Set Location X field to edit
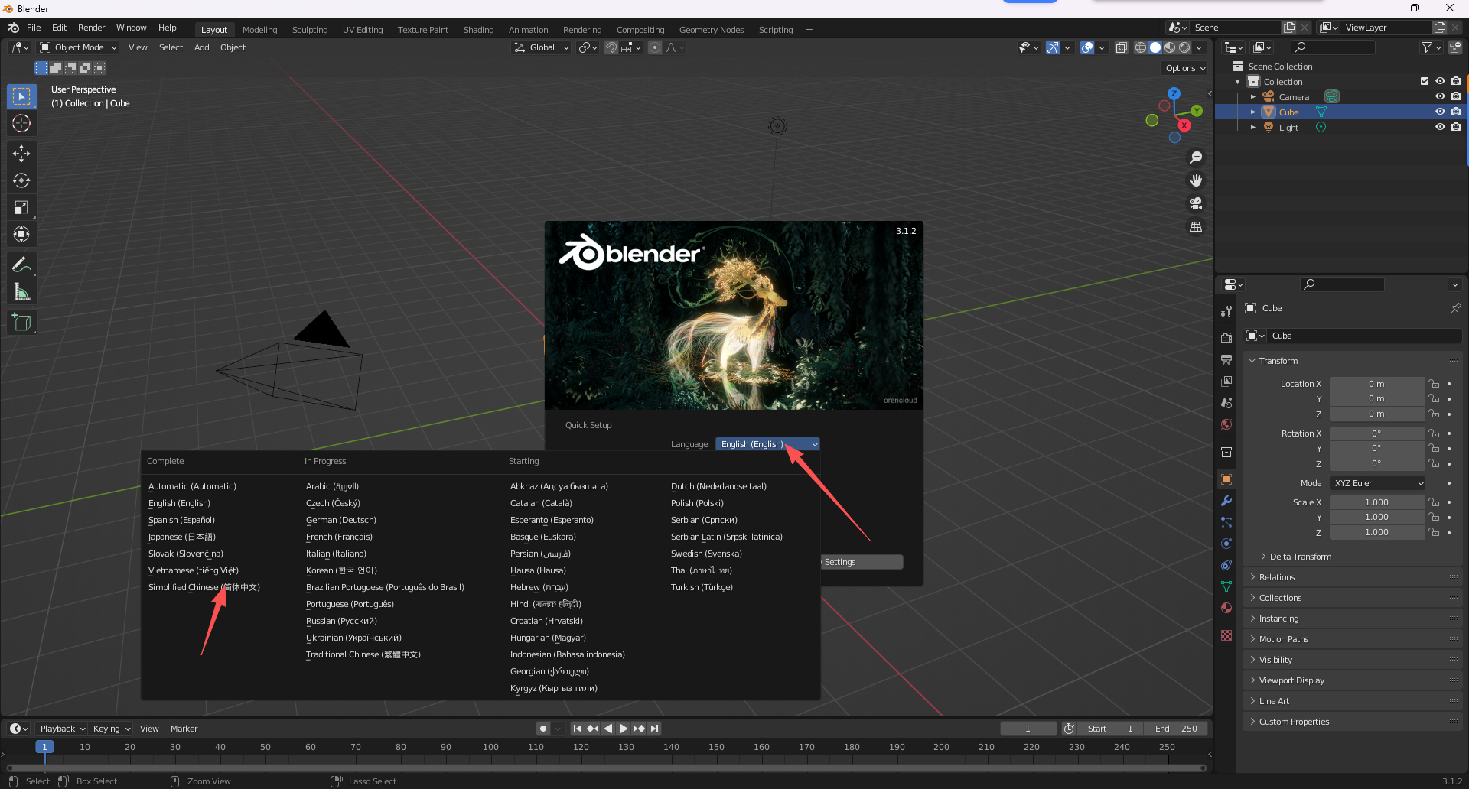Screen dimensions: 1469x789 [1377, 383]
